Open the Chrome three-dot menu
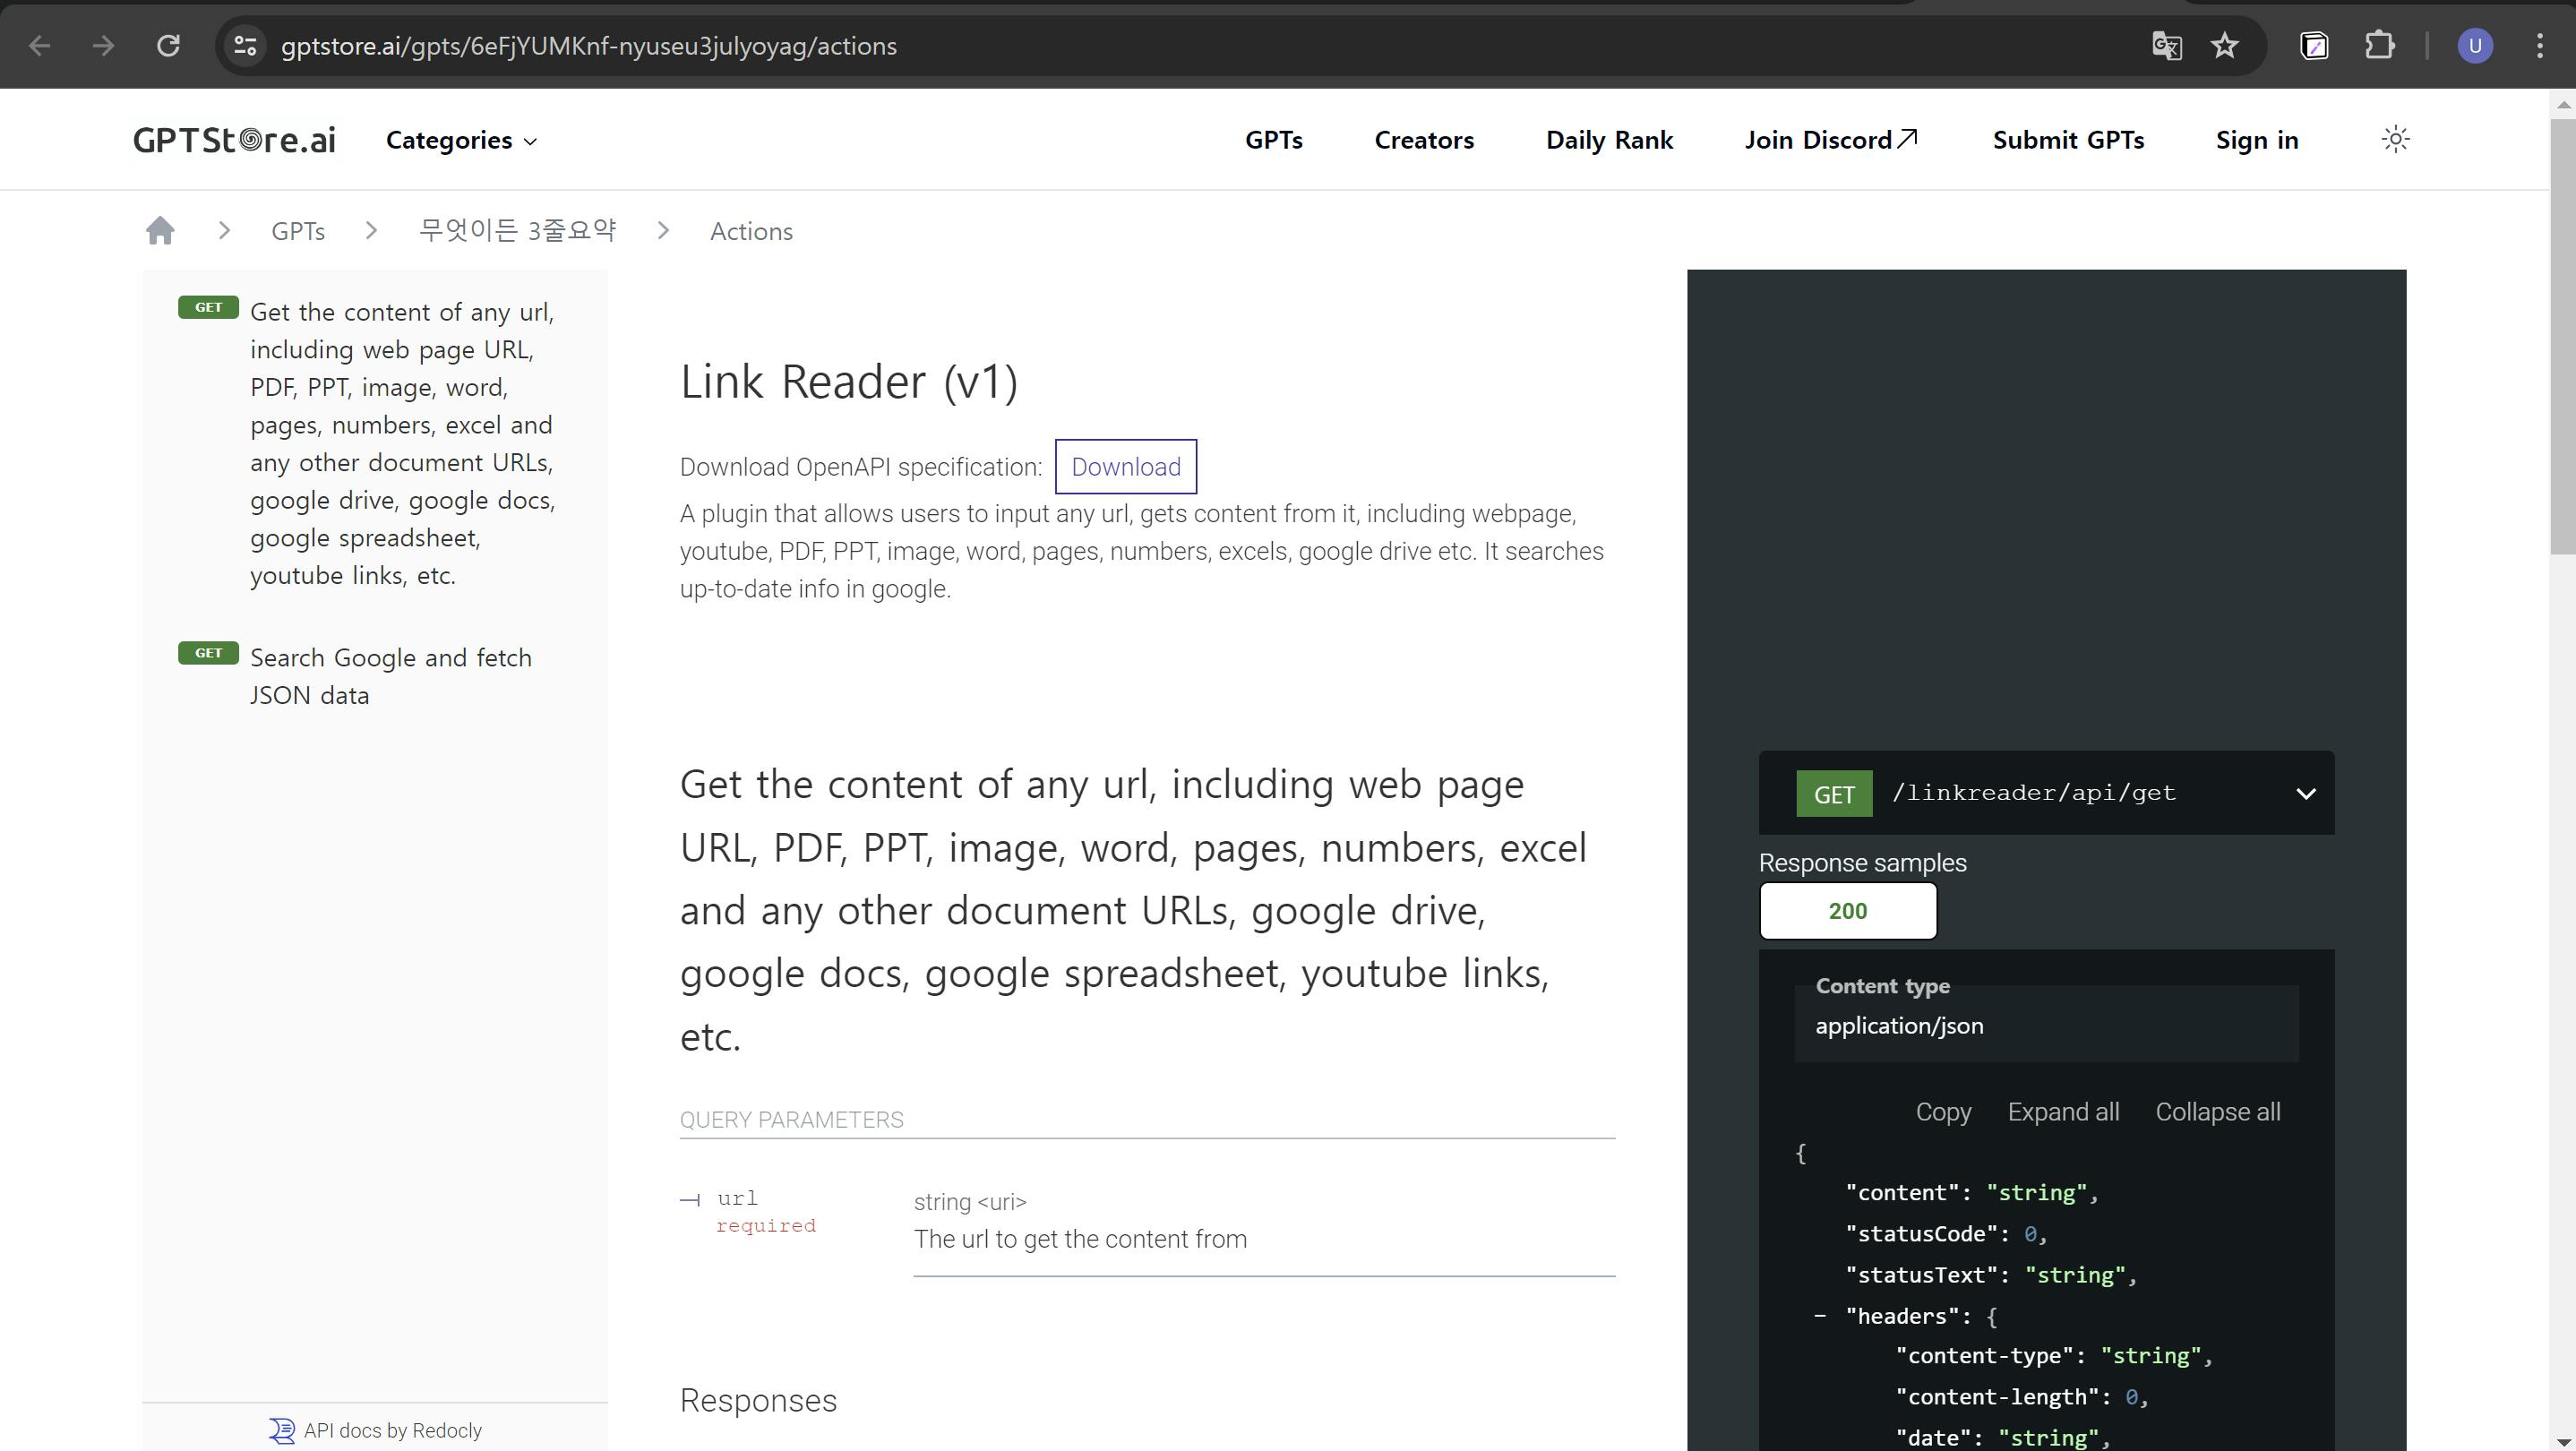Viewport: 2576px width, 1451px height. 2539,46
